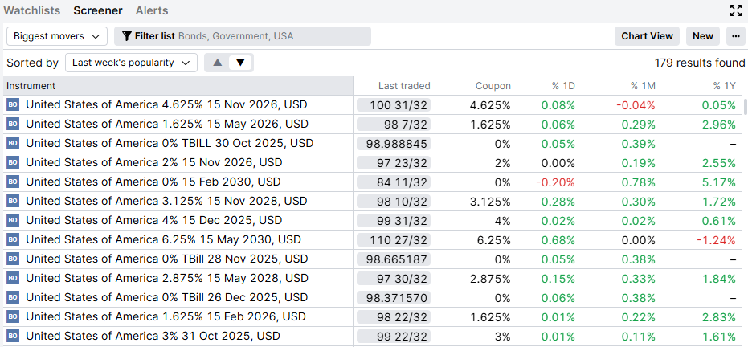Click last traded price 110 27/32
This screenshot has height=347, width=748.
click(x=394, y=239)
